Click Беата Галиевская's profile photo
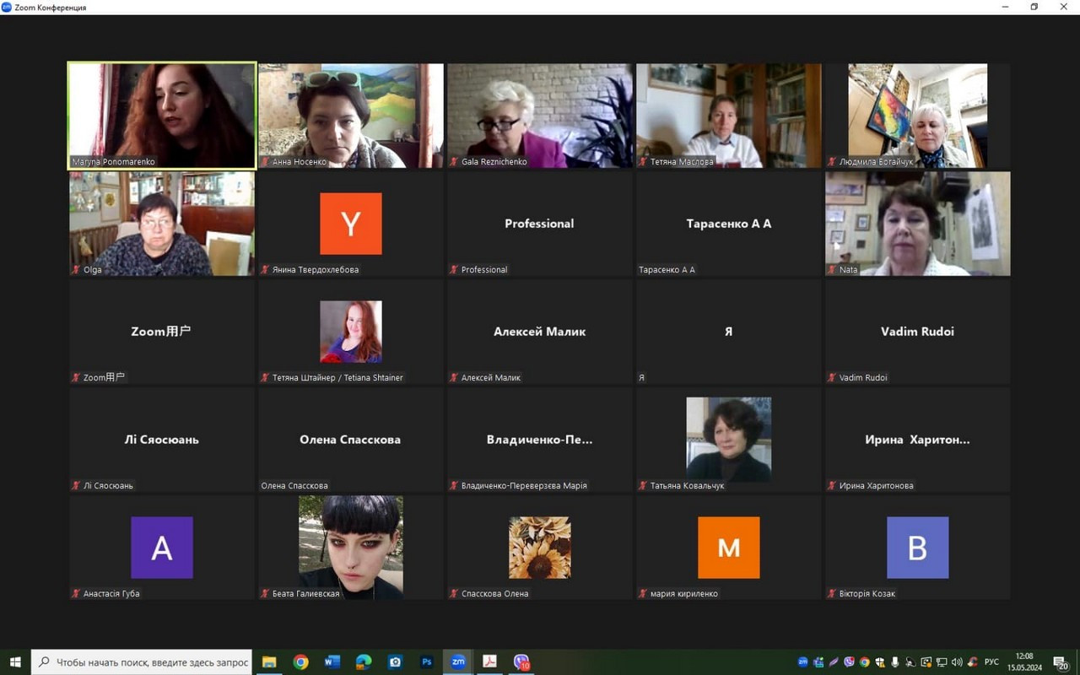The width and height of the screenshot is (1080, 675). point(351,548)
